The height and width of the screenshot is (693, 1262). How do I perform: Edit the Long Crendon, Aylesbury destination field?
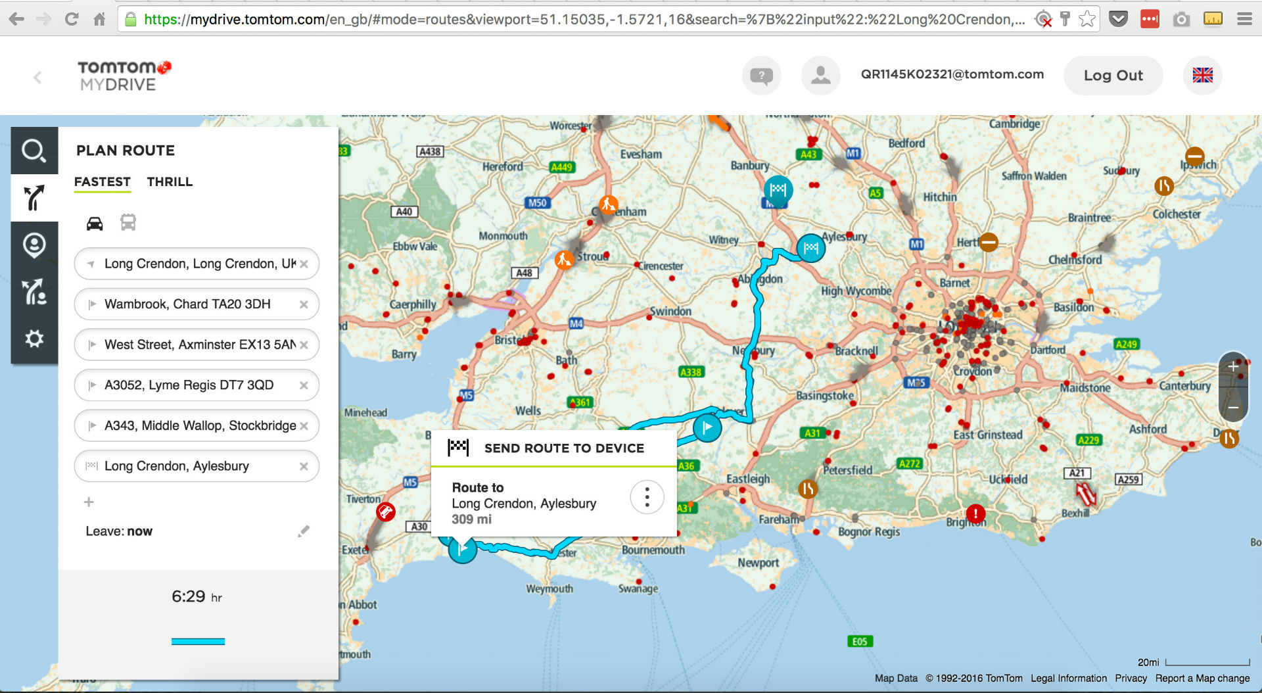(197, 466)
